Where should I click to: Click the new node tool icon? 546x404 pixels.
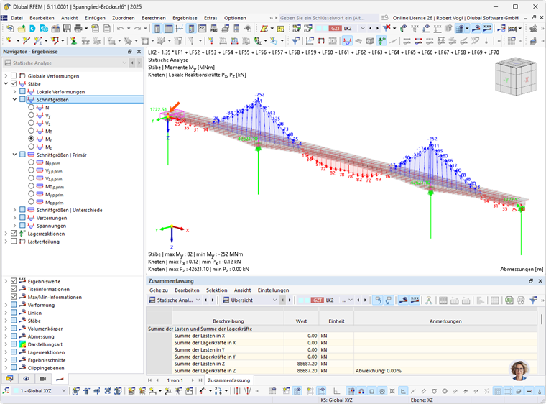tap(9, 41)
